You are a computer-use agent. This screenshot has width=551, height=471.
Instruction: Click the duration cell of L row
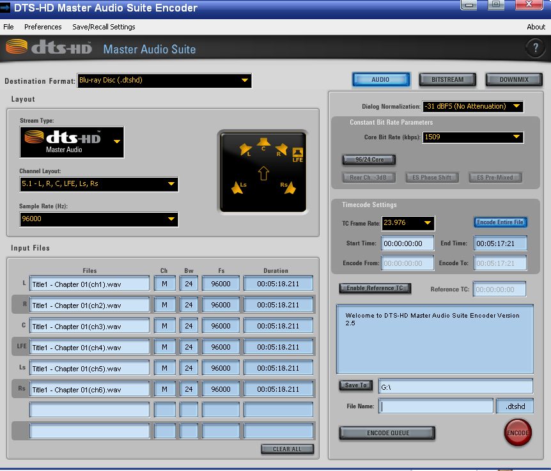tap(278, 284)
